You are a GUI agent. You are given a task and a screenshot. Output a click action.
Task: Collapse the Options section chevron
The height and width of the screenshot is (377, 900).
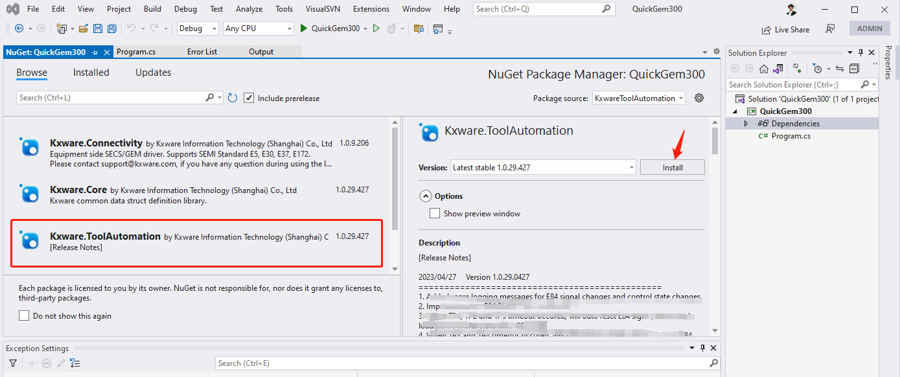(426, 196)
